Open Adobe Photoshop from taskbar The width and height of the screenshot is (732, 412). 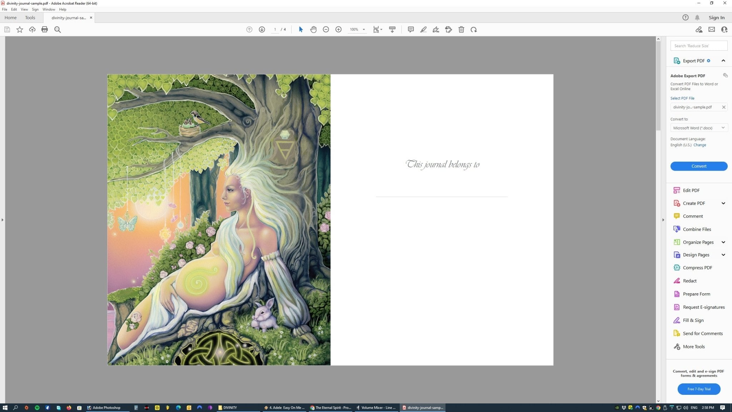pos(107,408)
